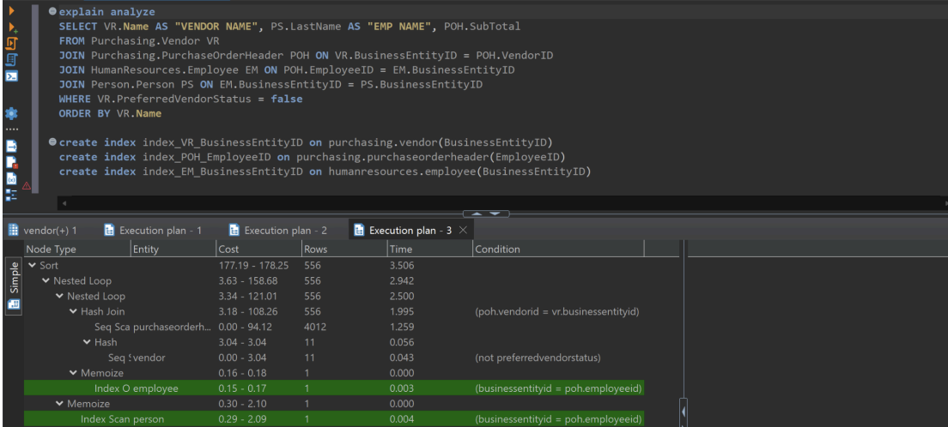Screen dimensions: 948x427
Task: Collapse the Nested Loop node costing 3.34 - 121.01
Action: 59,297
